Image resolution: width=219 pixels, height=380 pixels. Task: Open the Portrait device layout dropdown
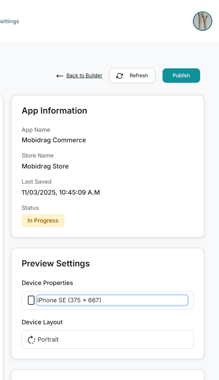(x=107, y=339)
